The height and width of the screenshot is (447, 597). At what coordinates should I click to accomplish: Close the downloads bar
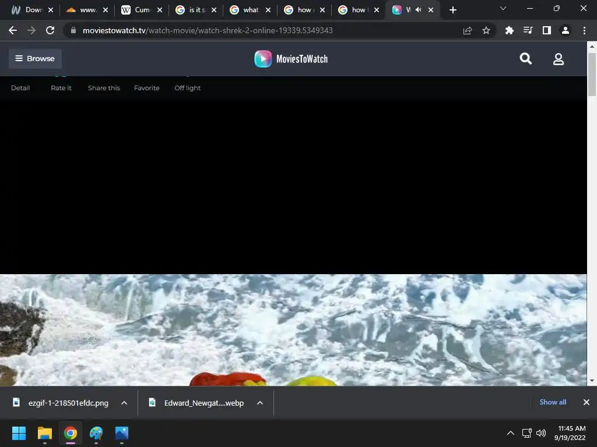pyautogui.click(x=587, y=402)
